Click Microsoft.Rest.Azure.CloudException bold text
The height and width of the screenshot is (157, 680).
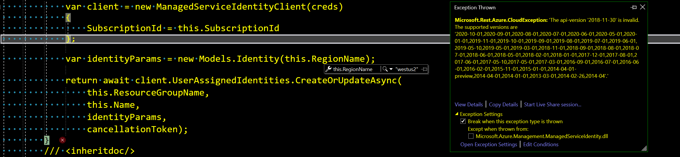(501, 20)
